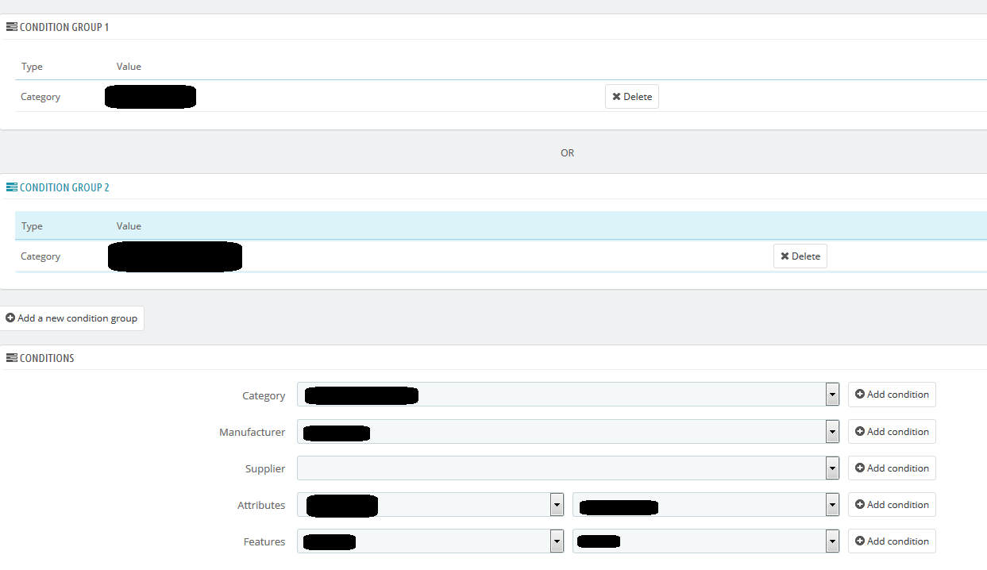Click the list icon beside Condition Group 1
This screenshot has height=570, width=987.
(x=11, y=27)
